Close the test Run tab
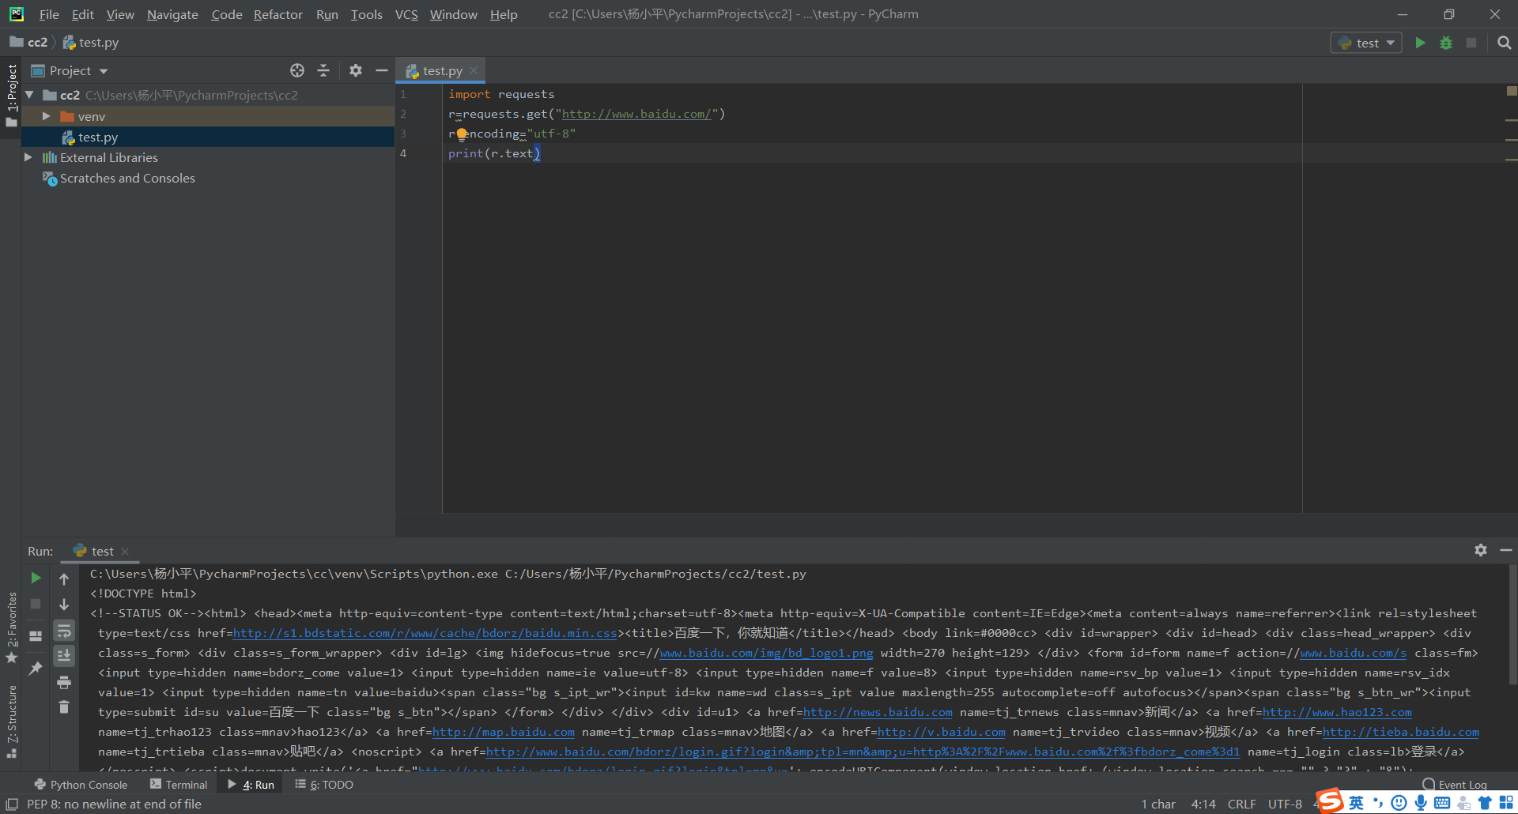1518x814 pixels. [x=125, y=551]
